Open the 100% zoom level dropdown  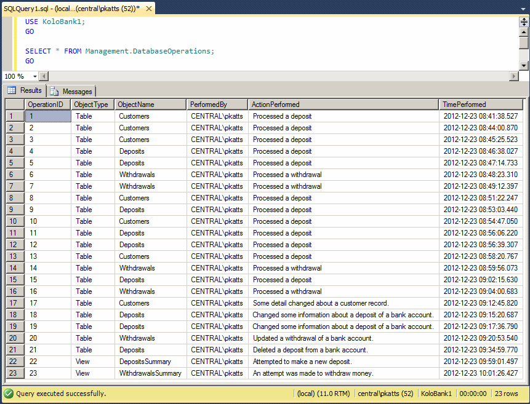(20, 76)
